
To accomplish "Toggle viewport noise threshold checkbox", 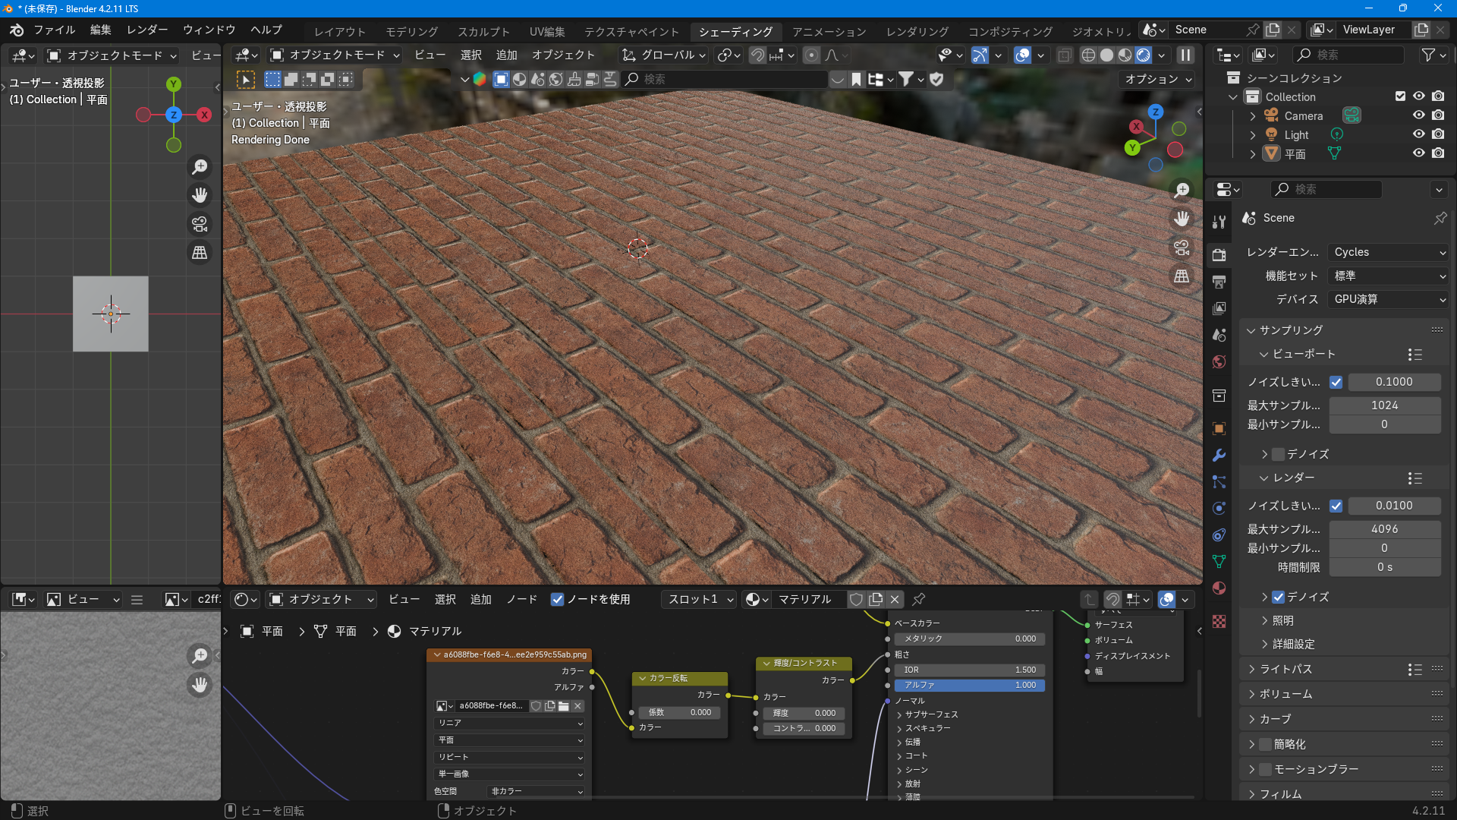I will pyautogui.click(x=1336, y=382).
